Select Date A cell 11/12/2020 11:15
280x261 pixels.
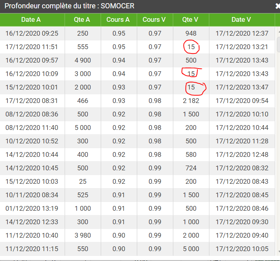click(x=32, y=249)
